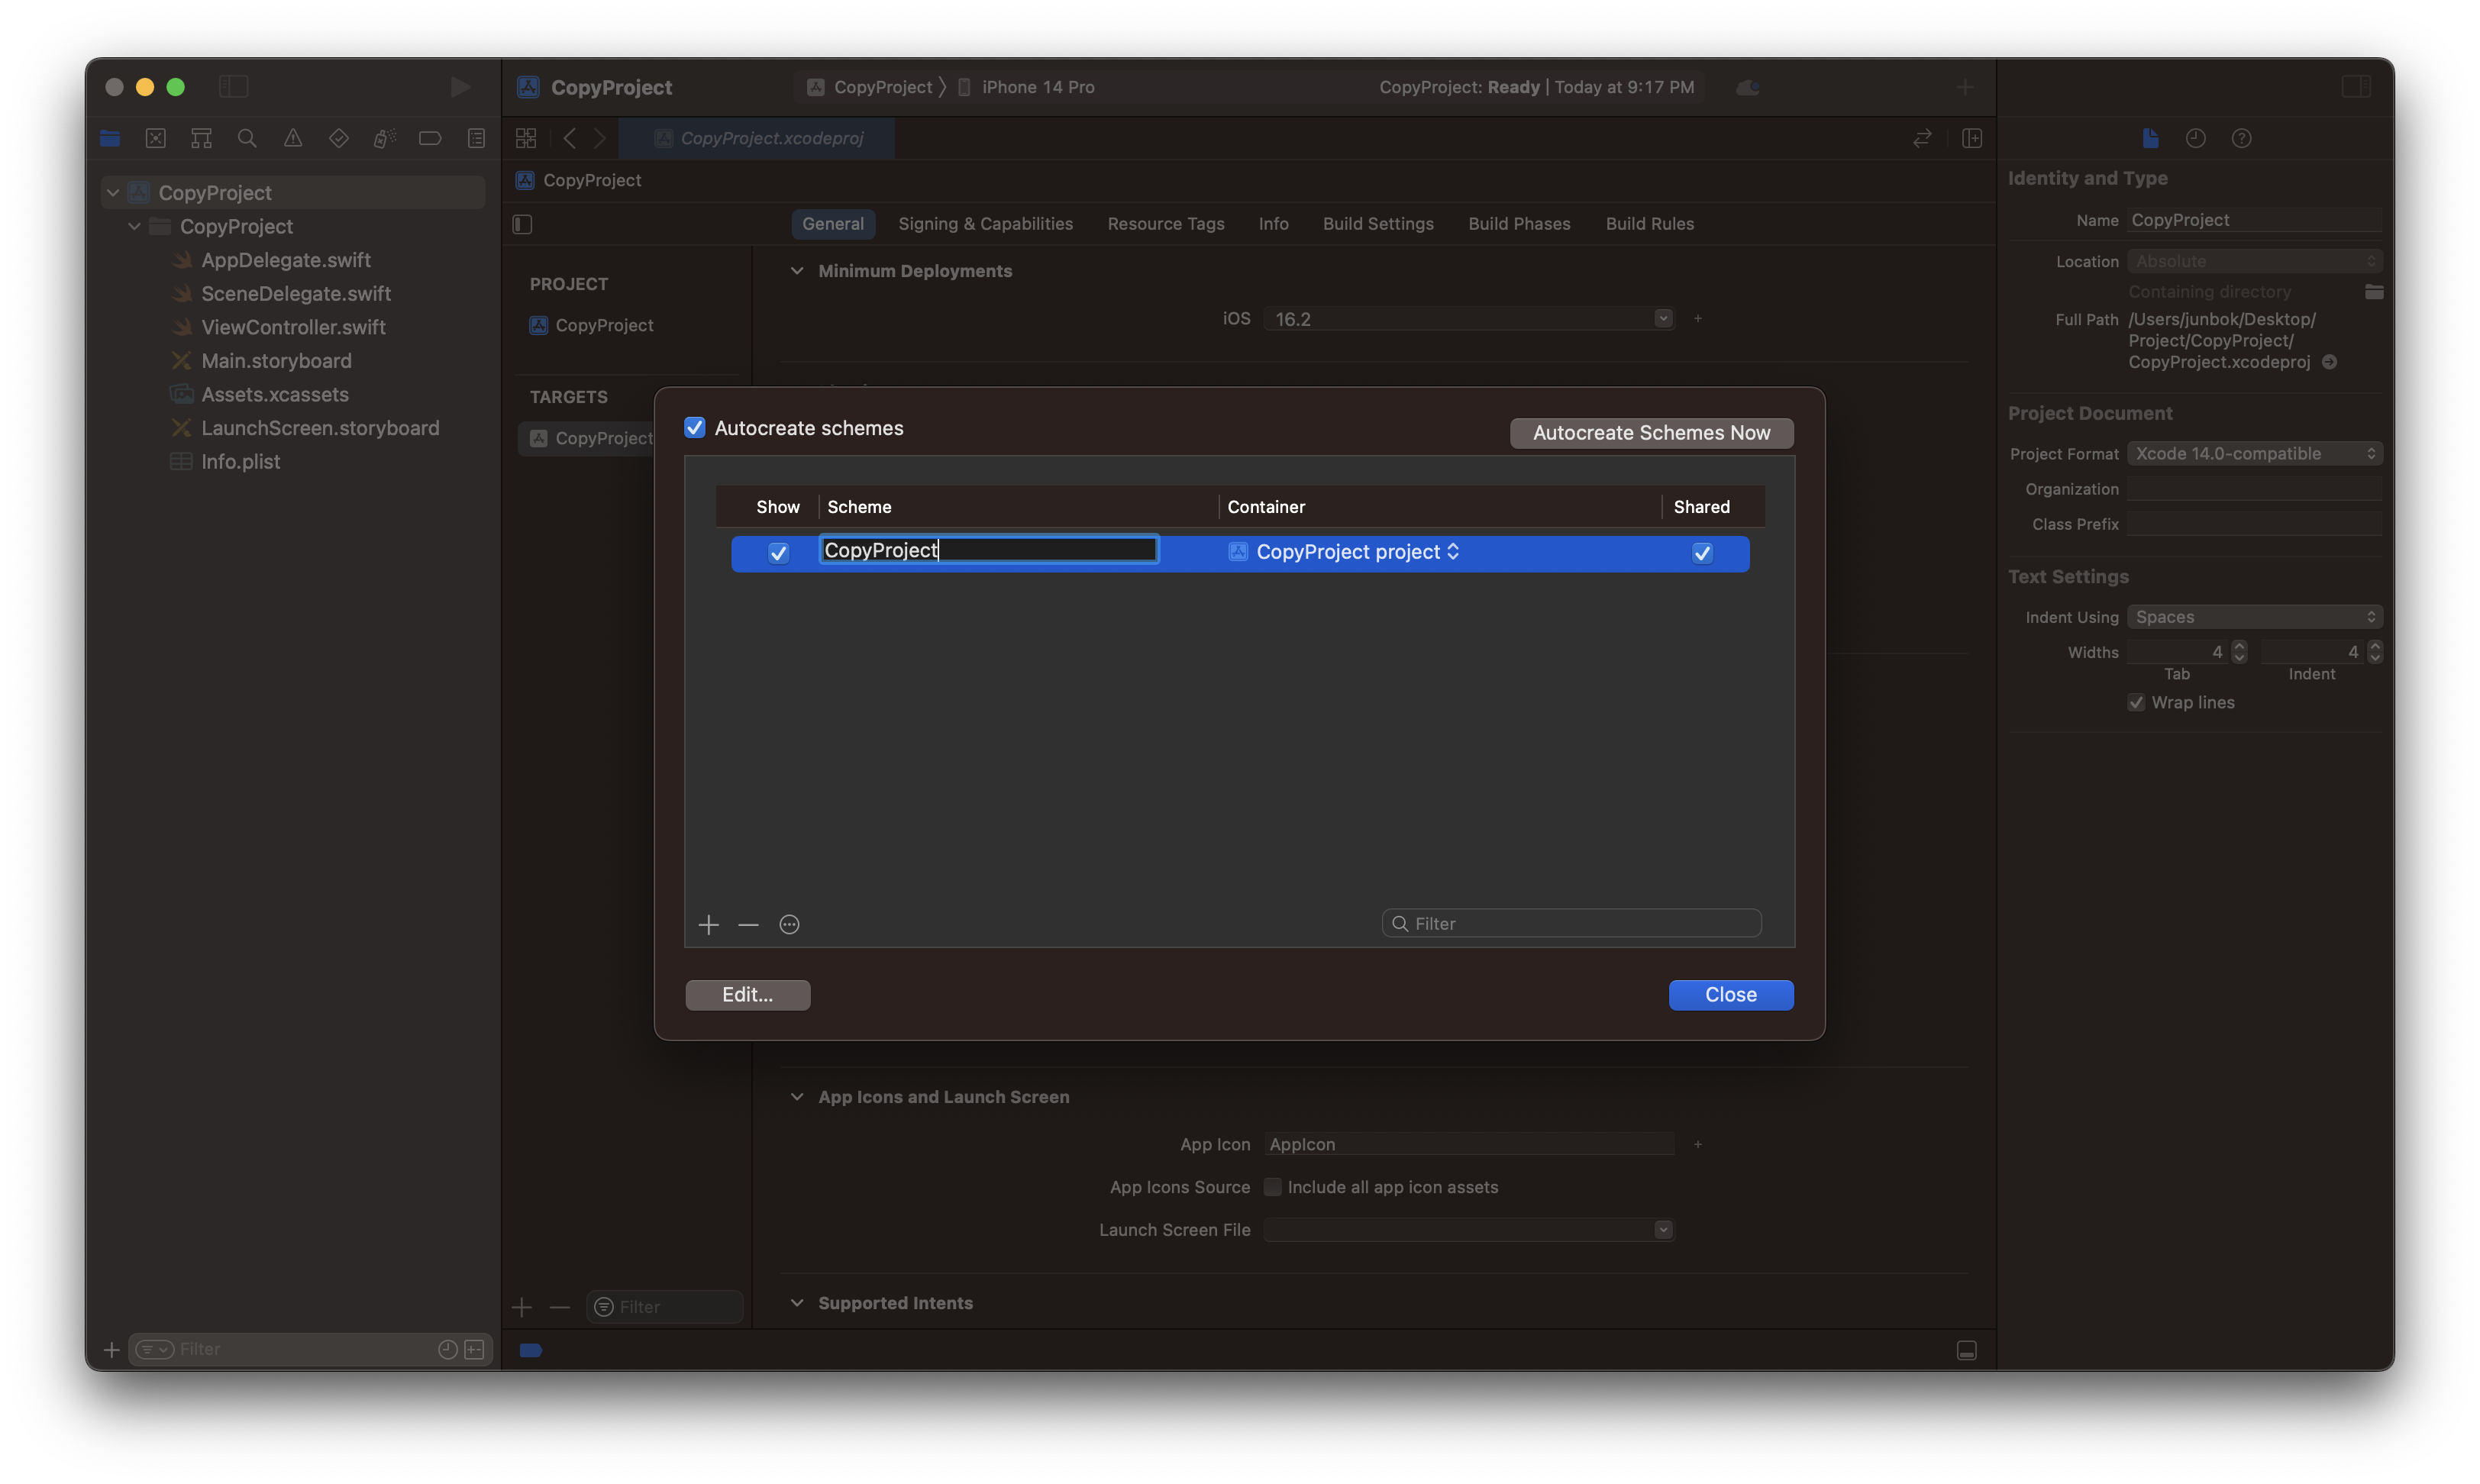Uncheck Show for CopyProject scheme
2480x1484 pixels.
[778, 552]
